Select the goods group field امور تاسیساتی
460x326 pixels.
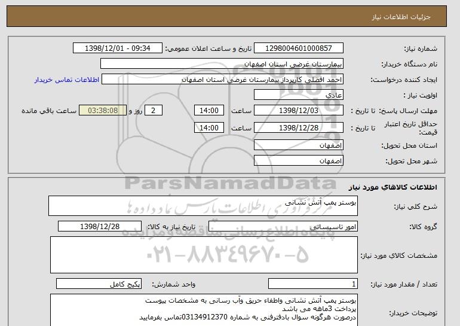283,227
